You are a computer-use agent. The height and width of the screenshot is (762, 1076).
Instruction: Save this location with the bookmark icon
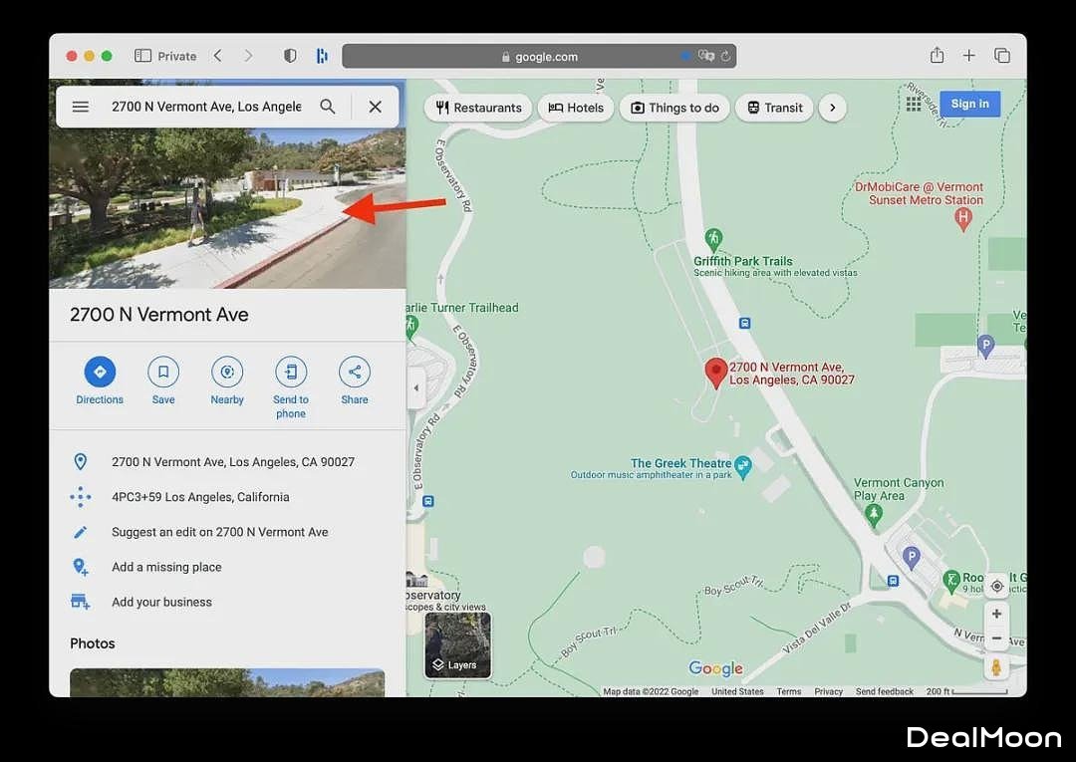coord(163,373)
